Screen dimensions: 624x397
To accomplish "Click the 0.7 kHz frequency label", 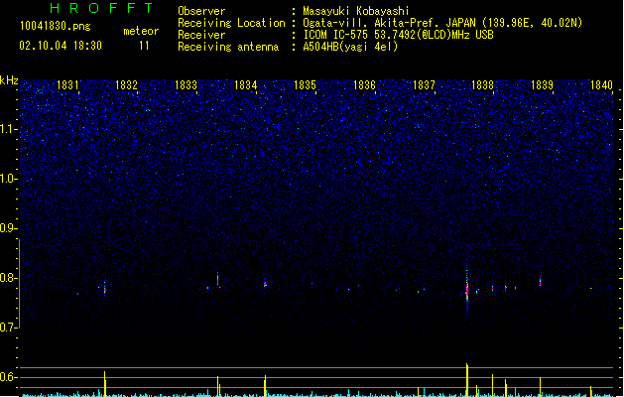I will pyautogui.click(x=8, y=328).
